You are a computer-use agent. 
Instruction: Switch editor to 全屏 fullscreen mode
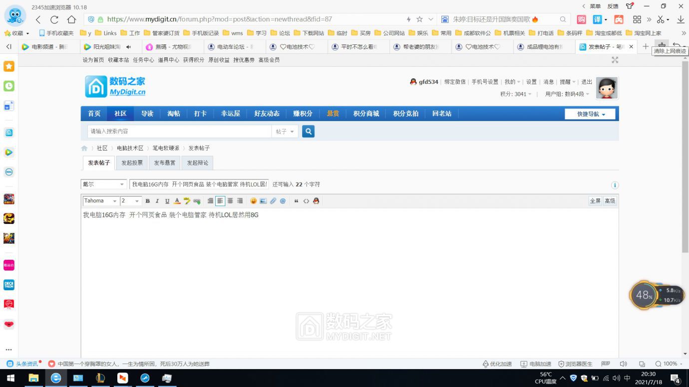point(595,201)
